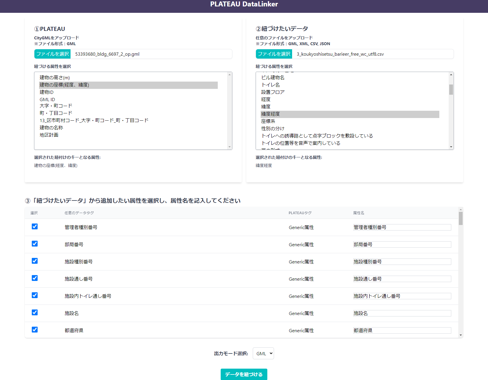The image size is (488, 380).
Task: Click scroll-up arrow of data attribute list
Action: [451, 75]
